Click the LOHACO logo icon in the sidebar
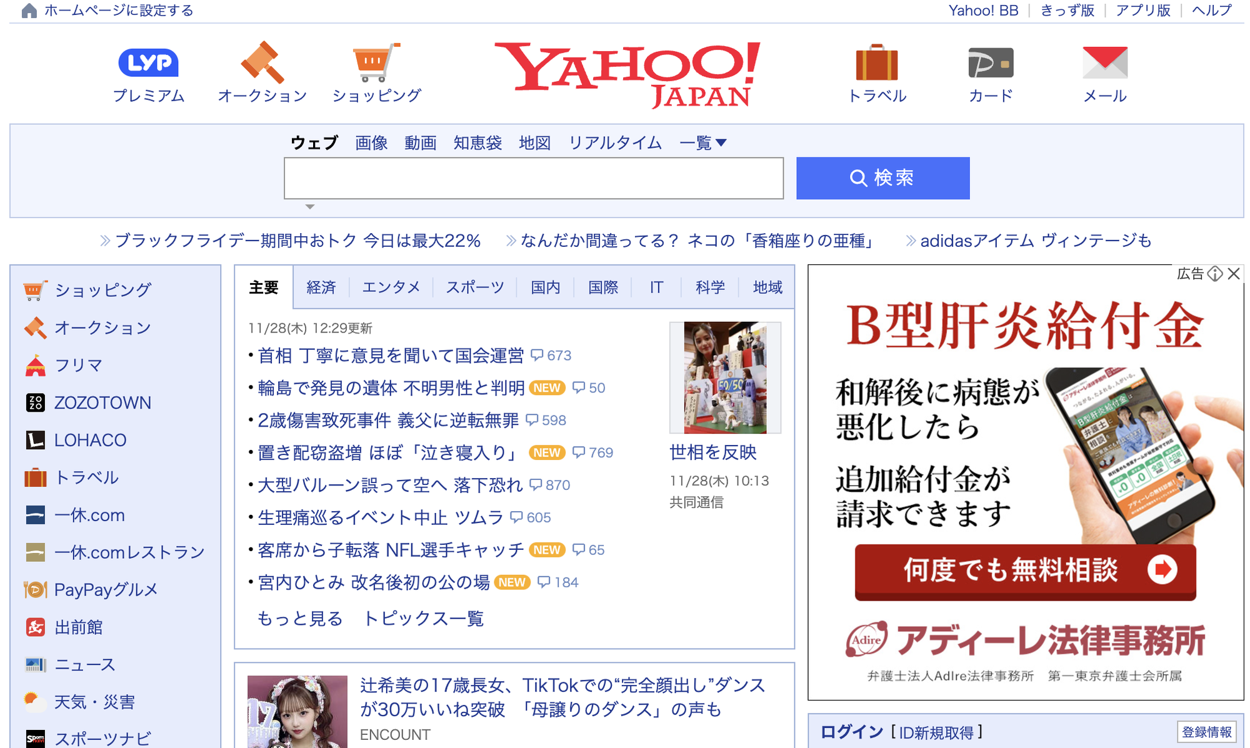Image resolution: width=1250 pixels, height=748 pixels. (x=35, y=440)
